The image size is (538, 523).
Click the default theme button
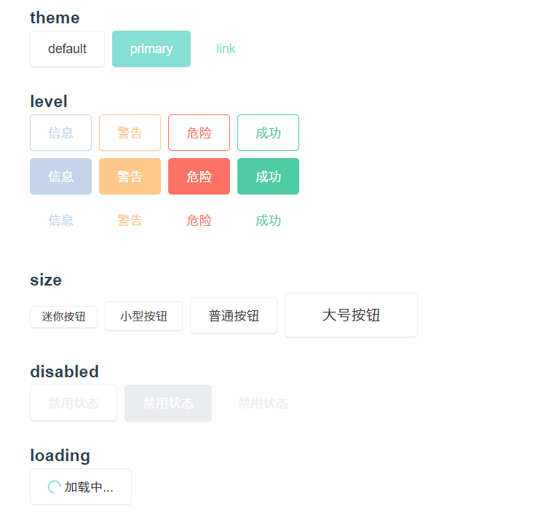(x=67, y=49)
